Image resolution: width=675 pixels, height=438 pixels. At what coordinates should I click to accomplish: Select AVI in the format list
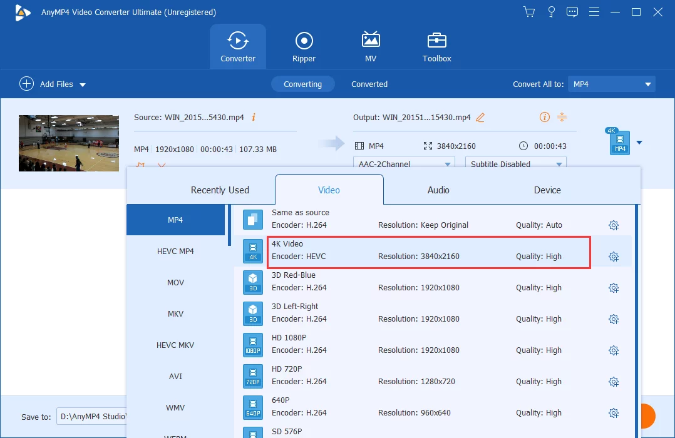(175, 377)
